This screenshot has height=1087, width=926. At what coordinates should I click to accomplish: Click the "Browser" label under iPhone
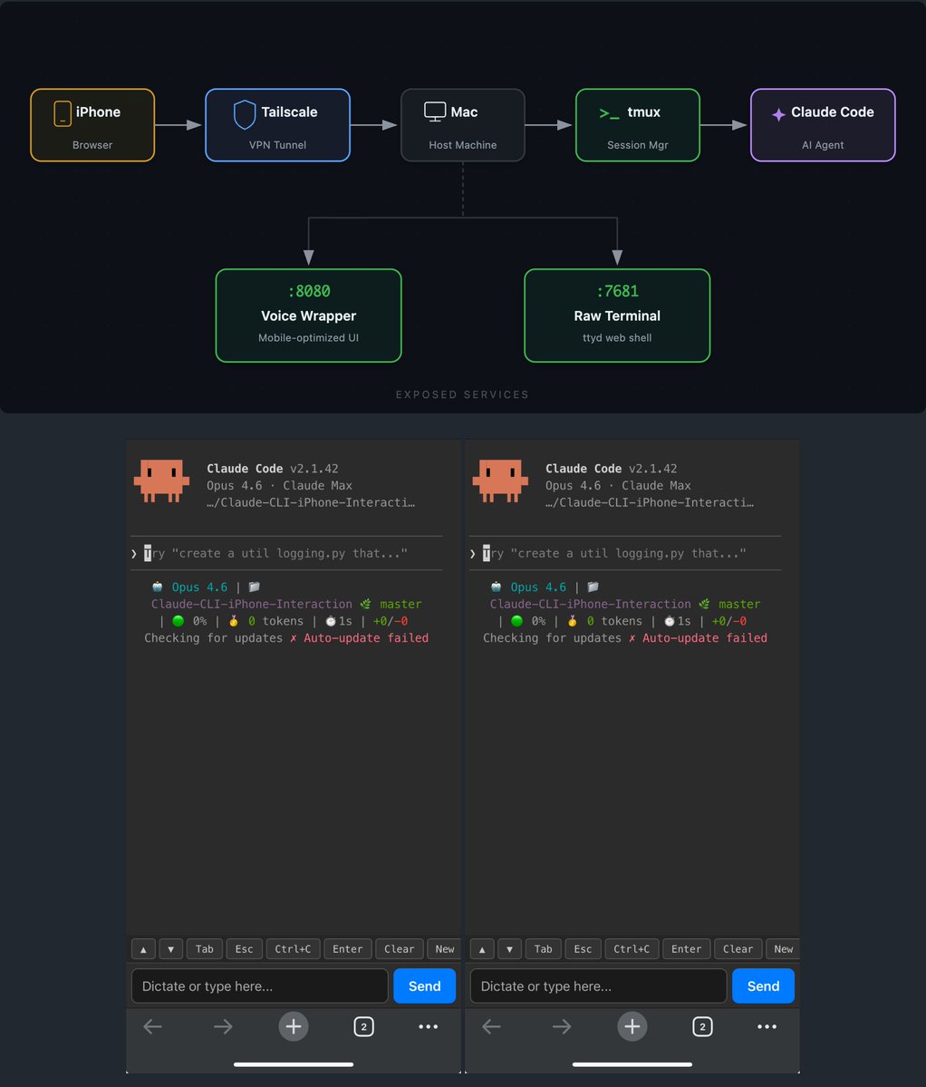click(x=92, y=145)
